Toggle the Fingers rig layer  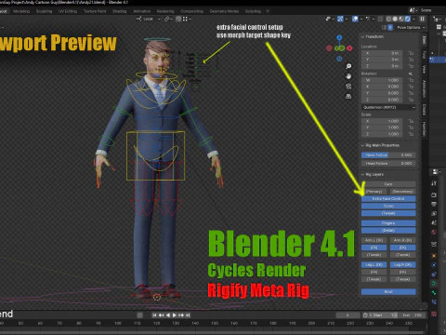[388, 223]
